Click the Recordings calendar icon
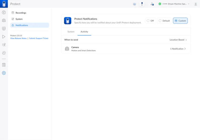This screenshot has width=200, height=140. (x=13, y=13)
